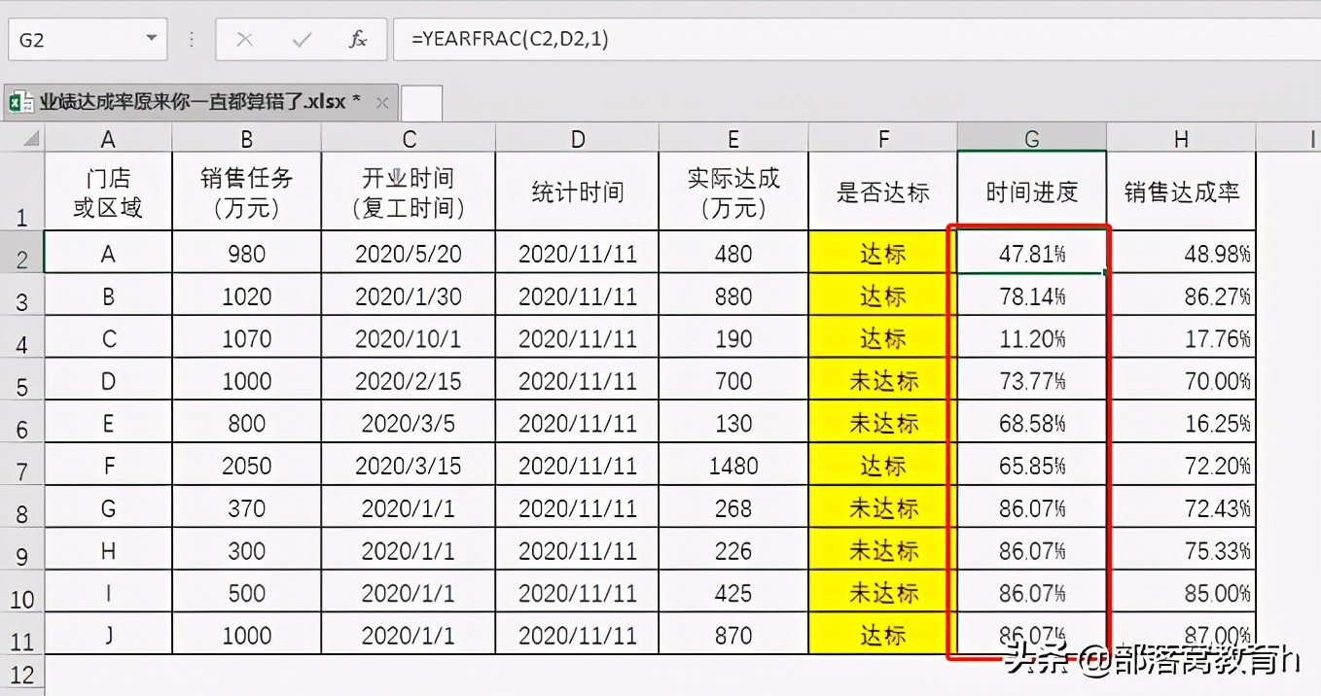Select store D cell in column A

click(x=108, y=380)
